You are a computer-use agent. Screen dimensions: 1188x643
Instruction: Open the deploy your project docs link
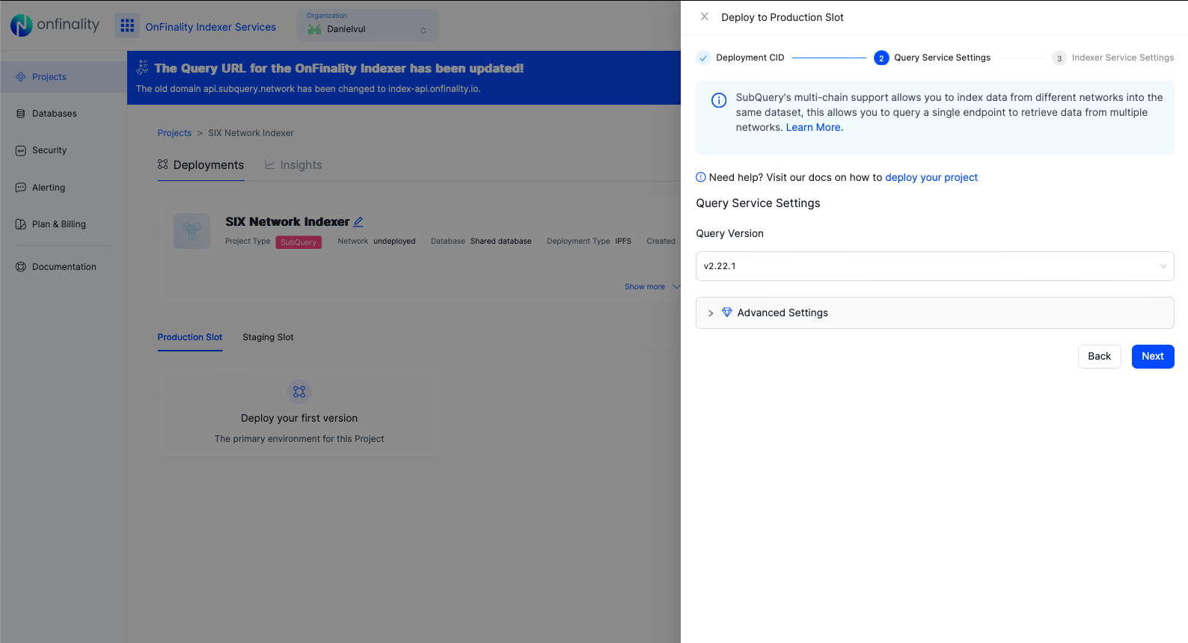pos(931,178)
